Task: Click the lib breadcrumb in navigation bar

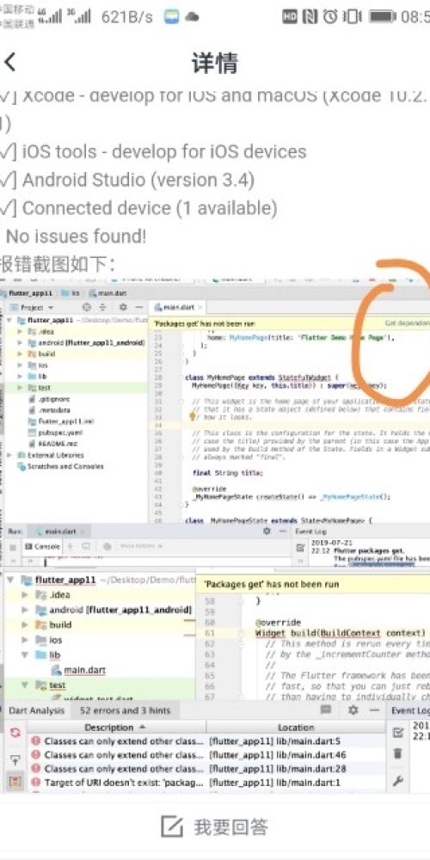Action: click(71, 293)
